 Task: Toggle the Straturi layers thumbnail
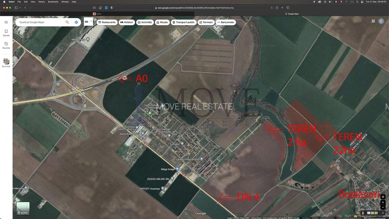[23, 208]
